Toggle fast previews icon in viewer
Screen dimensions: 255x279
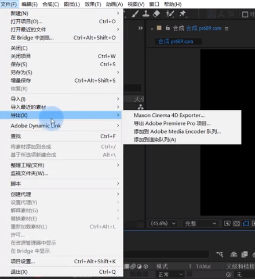(x=227, y=224)
